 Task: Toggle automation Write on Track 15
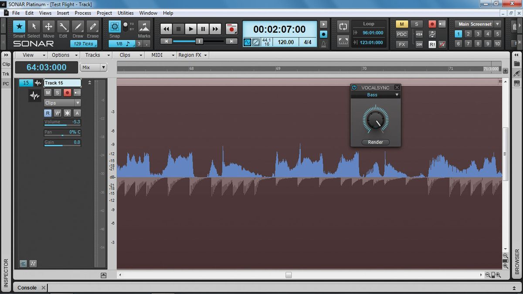tap(58, 113)
